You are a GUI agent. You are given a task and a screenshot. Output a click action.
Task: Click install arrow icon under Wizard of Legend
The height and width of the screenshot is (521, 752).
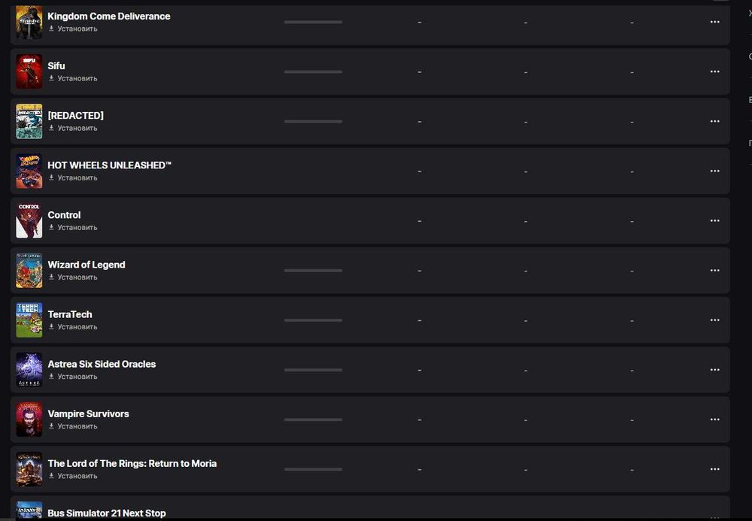pos(52,277)
